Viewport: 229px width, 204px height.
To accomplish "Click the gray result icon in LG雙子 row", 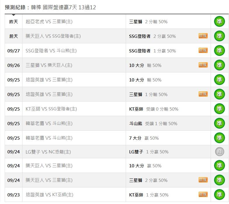I will (x=219, y=152).
